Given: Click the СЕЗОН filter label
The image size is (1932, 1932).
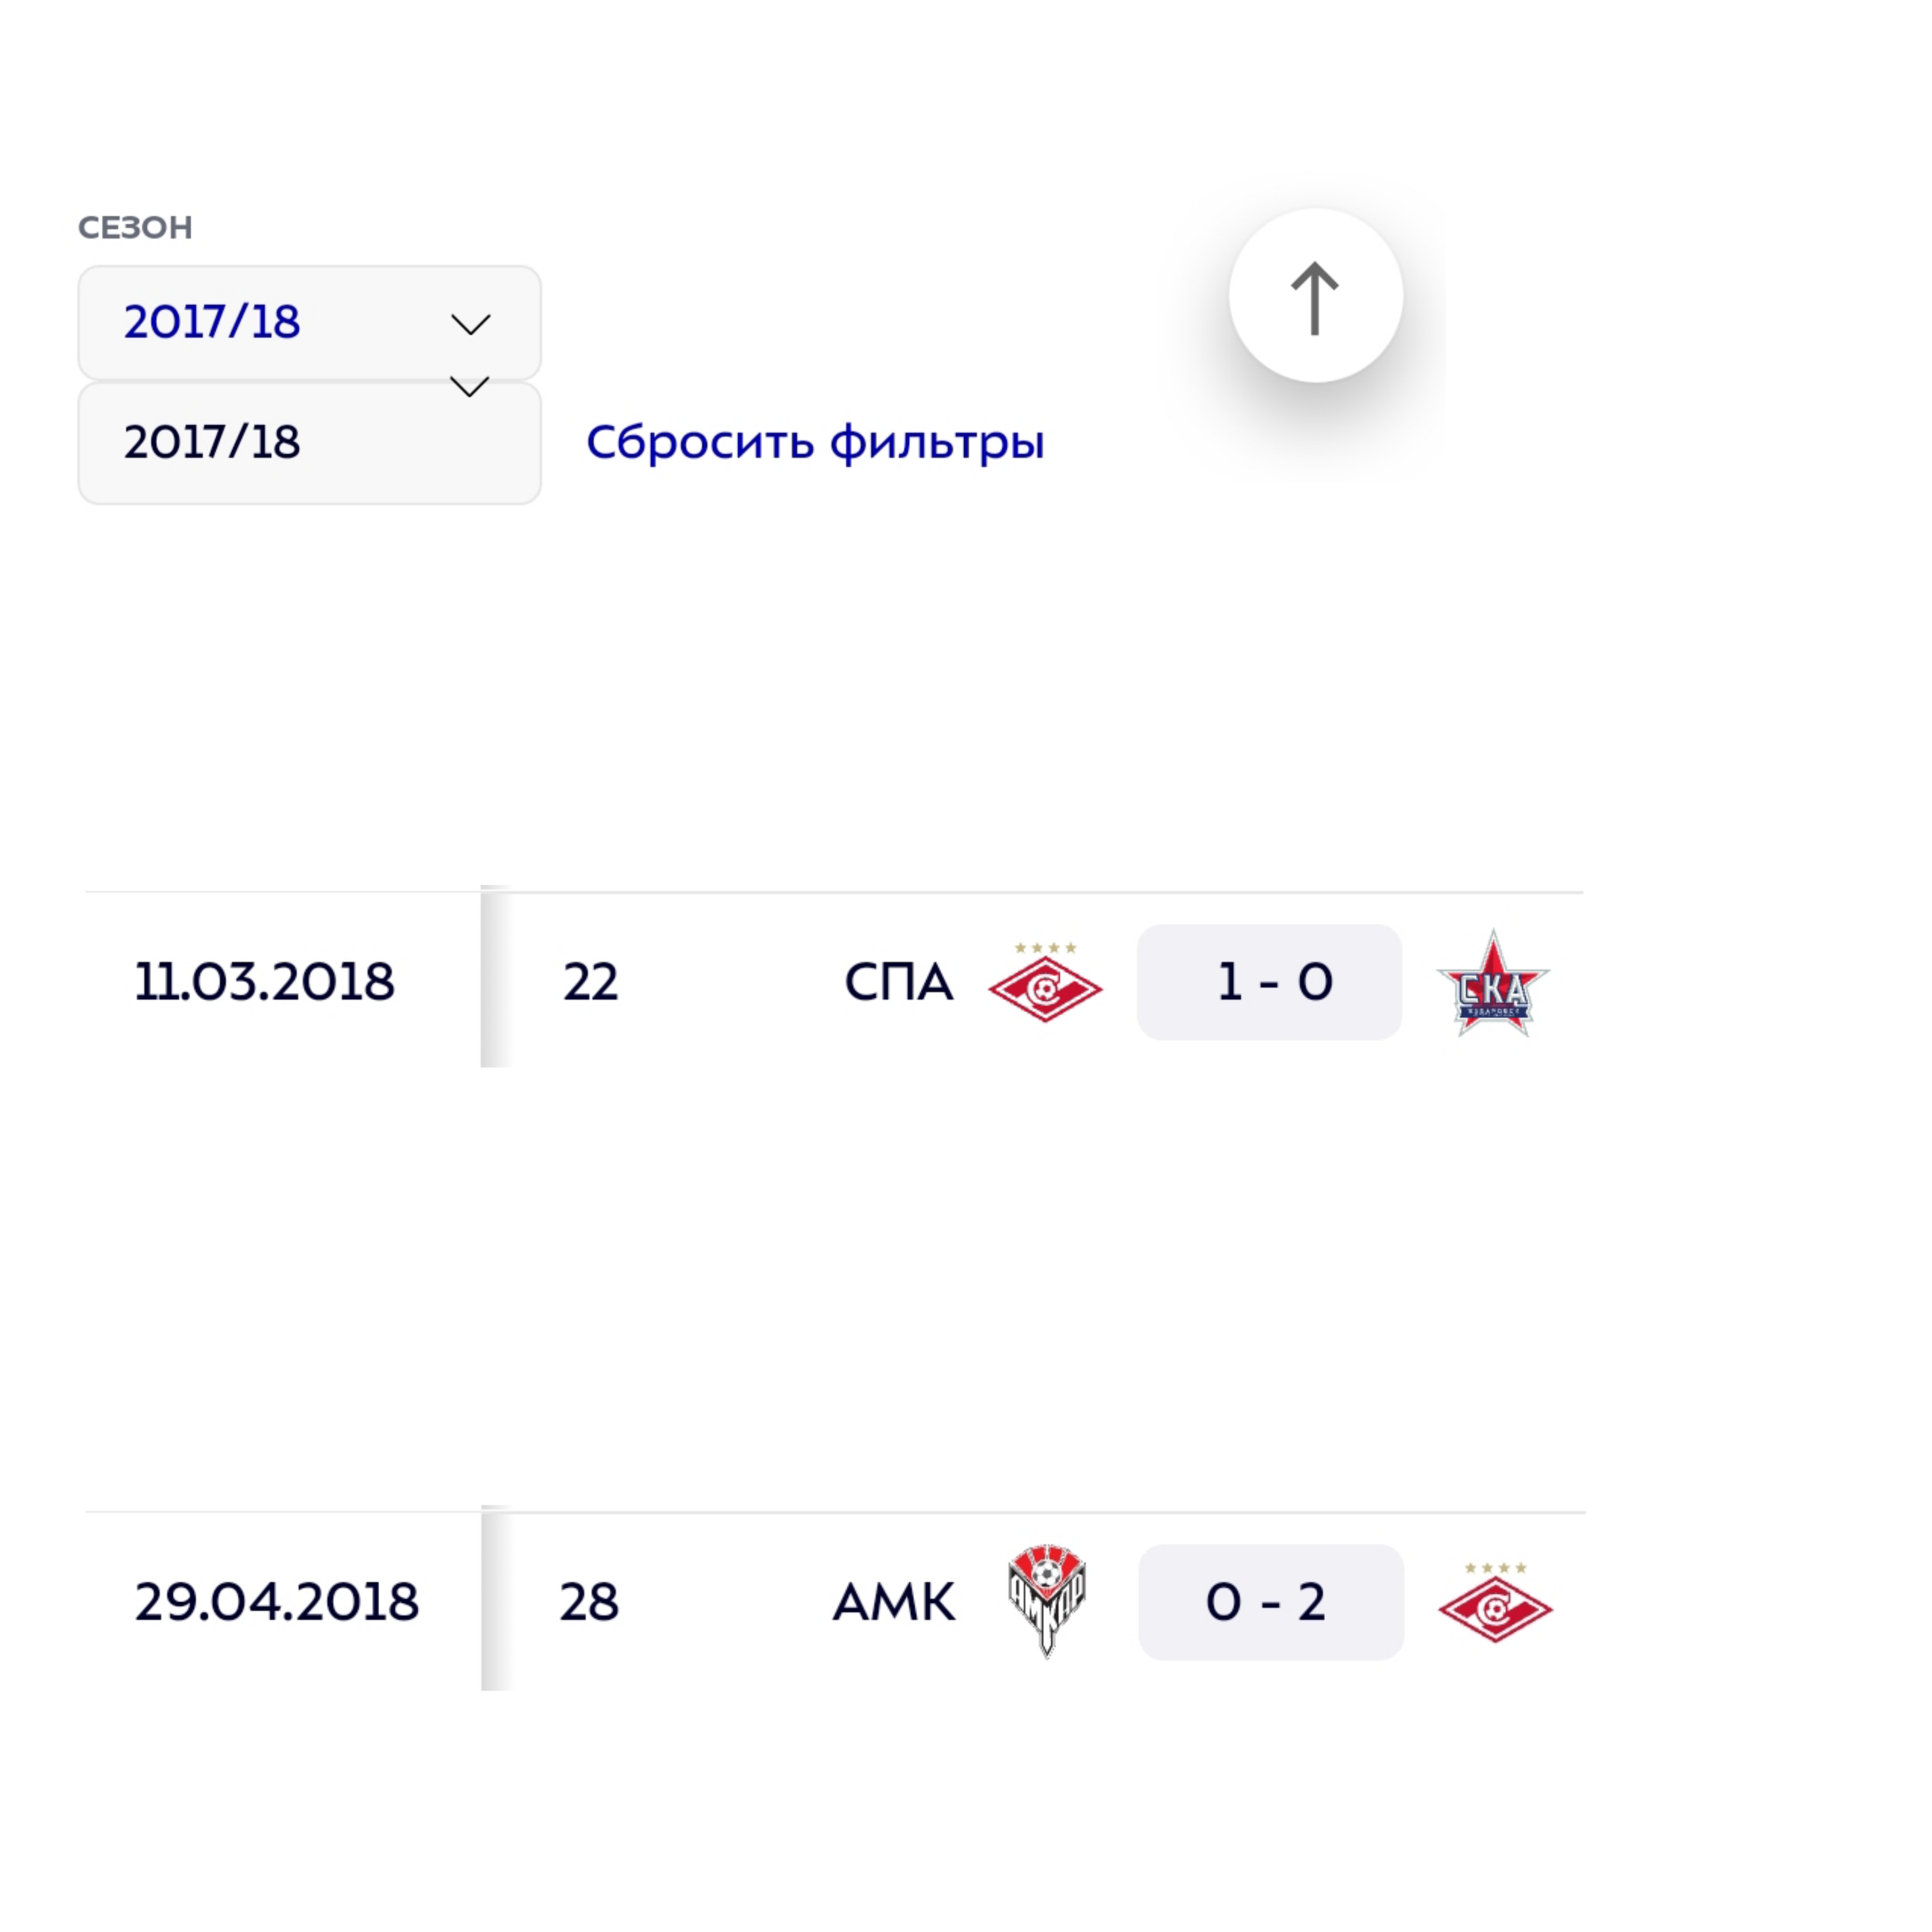Looking at the screenshot, I should (x=135, y=228).
